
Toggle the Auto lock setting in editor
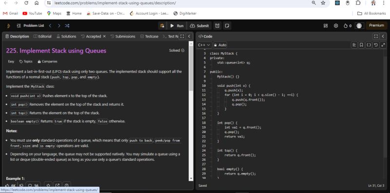pyautogui.click(x=220, y=45)
